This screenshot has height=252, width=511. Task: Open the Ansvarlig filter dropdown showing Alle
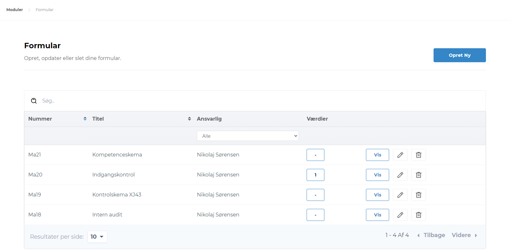tap(248, 136)
